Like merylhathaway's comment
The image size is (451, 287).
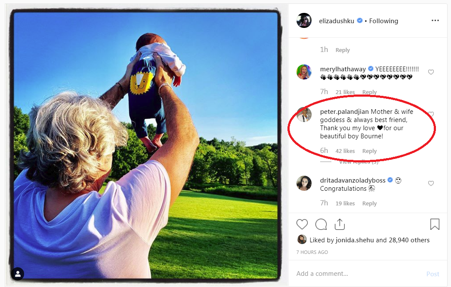tap(431, 72)
